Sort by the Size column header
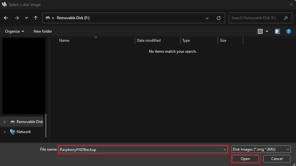Image resolution: width=296 pixels, height=166 pixels. point(223,40)
